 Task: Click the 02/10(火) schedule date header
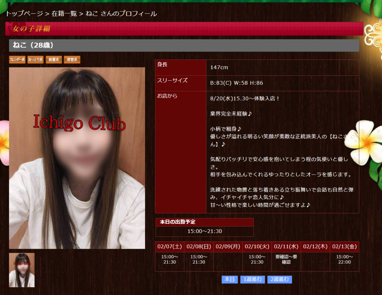pyautogui.click(x=257, y=247)
